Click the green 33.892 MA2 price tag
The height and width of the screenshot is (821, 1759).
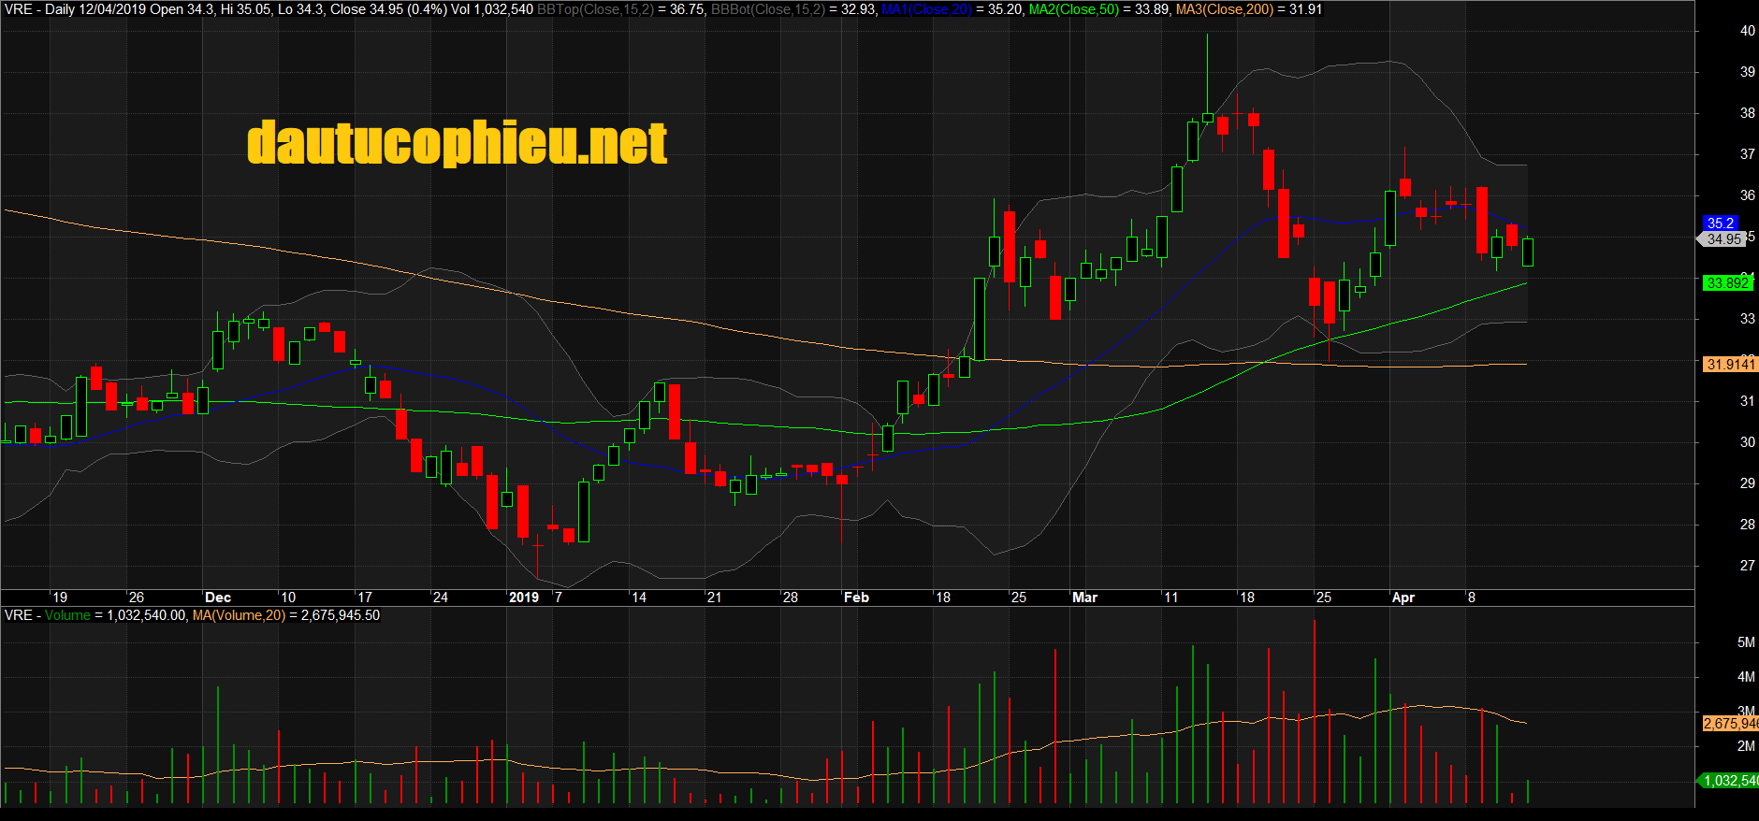click(1727, 282)
